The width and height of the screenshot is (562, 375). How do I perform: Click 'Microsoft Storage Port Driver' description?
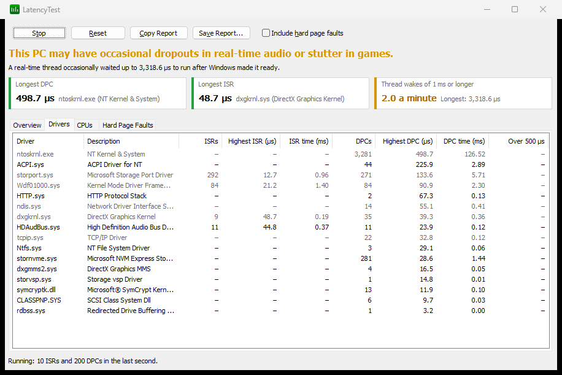pos(130,175)
